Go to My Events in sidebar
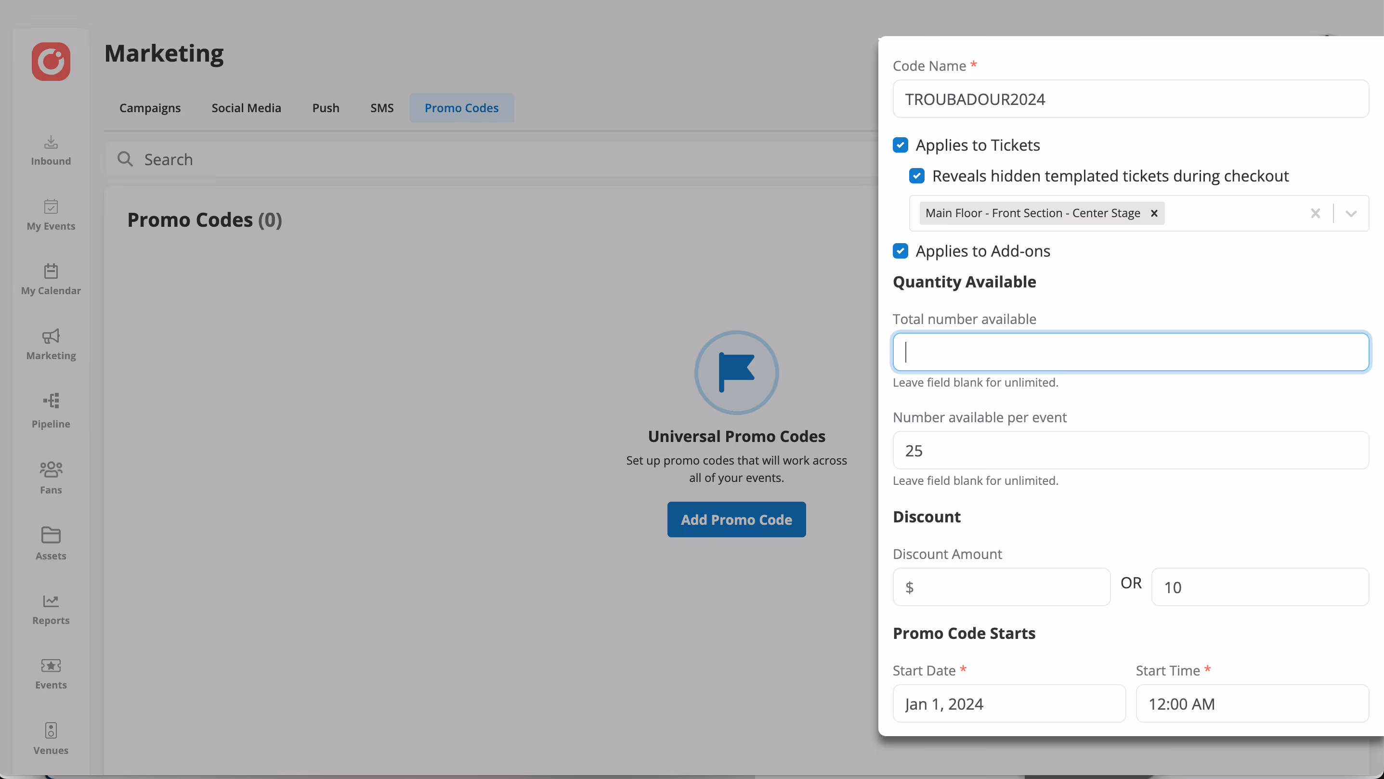Viewport: 1384px width, 779px height. [x=51, y=215]
